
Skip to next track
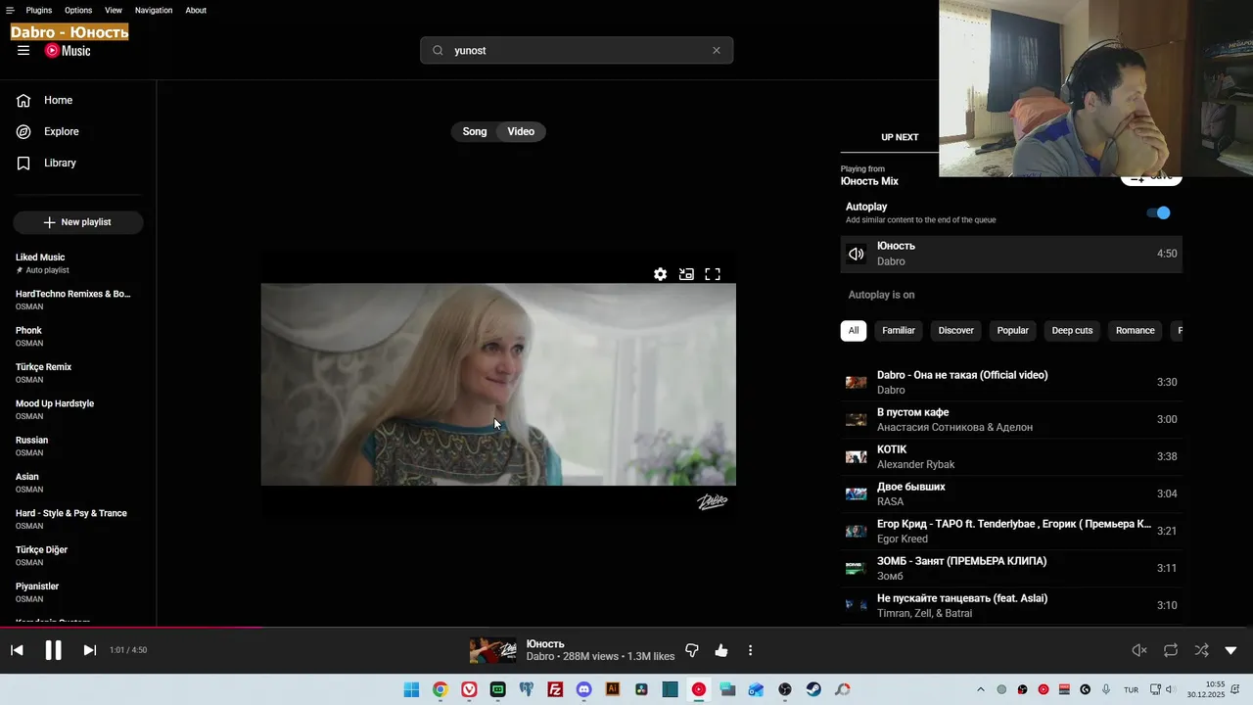pos(89,650)
